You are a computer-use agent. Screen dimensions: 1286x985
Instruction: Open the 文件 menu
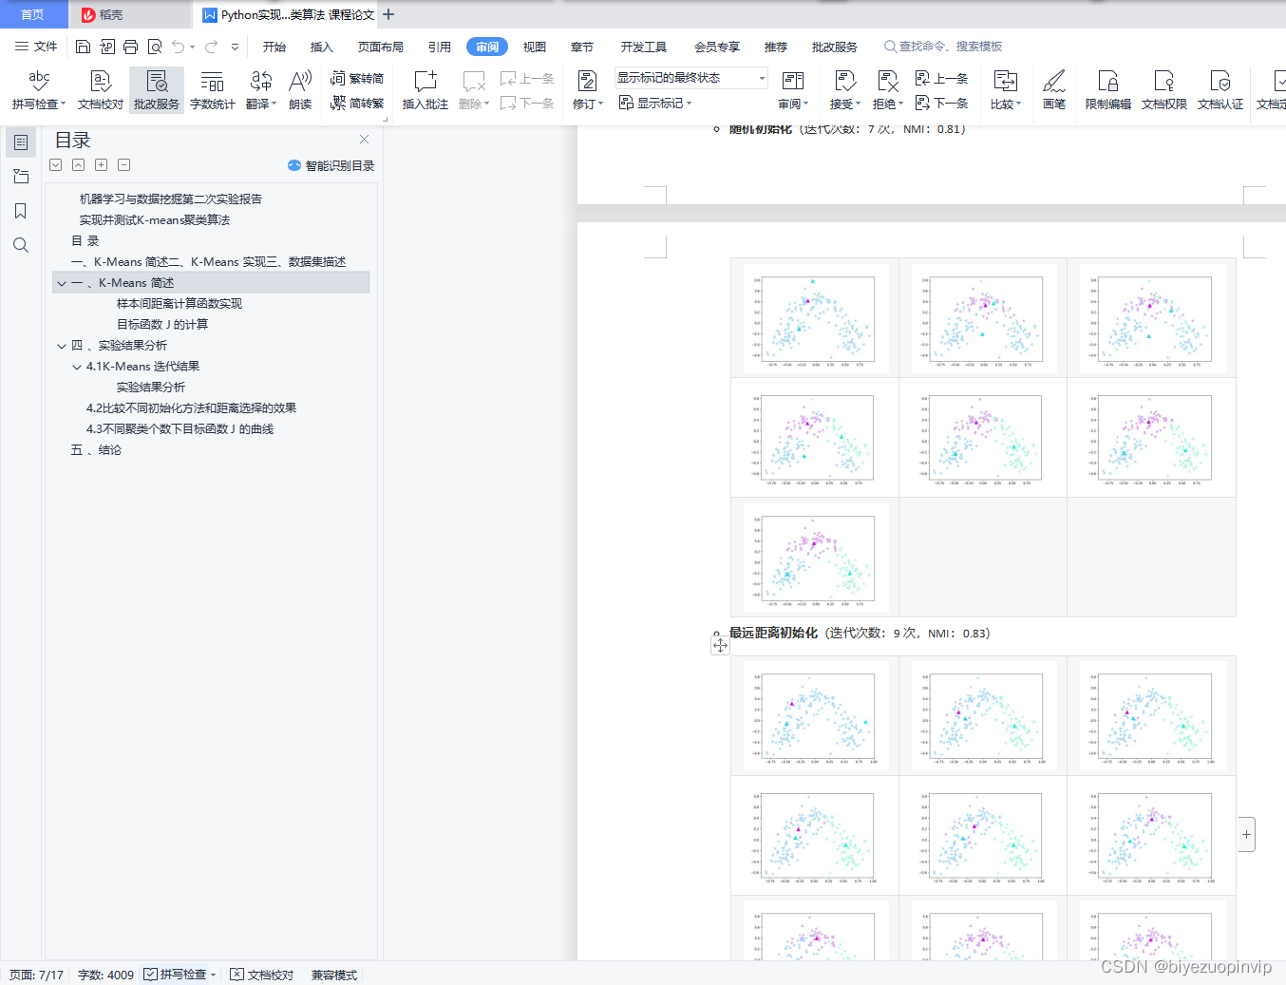point(36,47)
